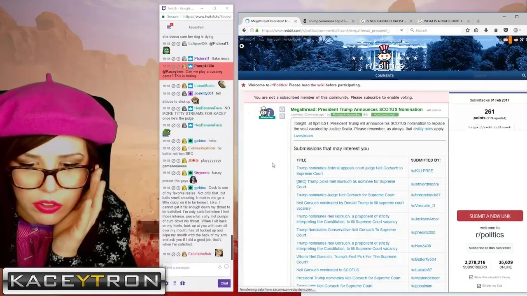Go back using Firefox's back arrow
The height and width of the screenshot is (296, 527).
(244, 30)
